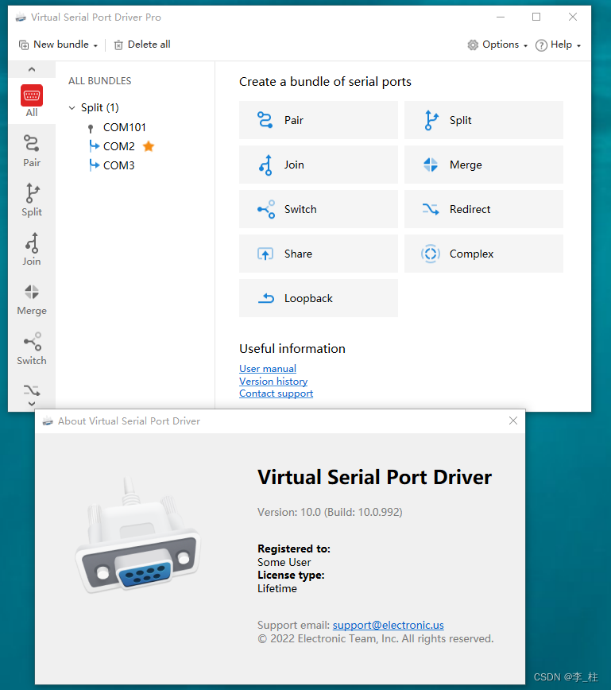Create a Share bundle

tap(319, 254)
